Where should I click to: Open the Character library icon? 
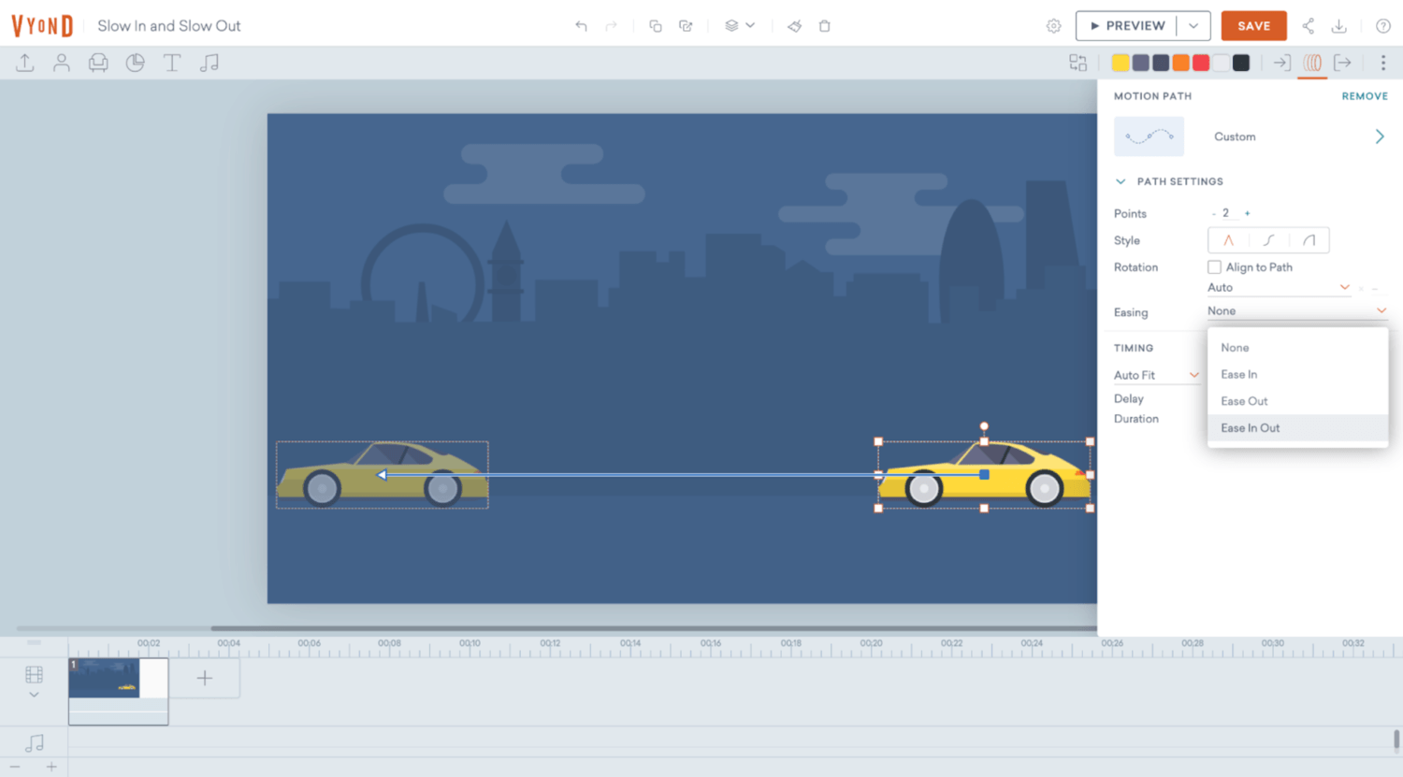point(62,63)
